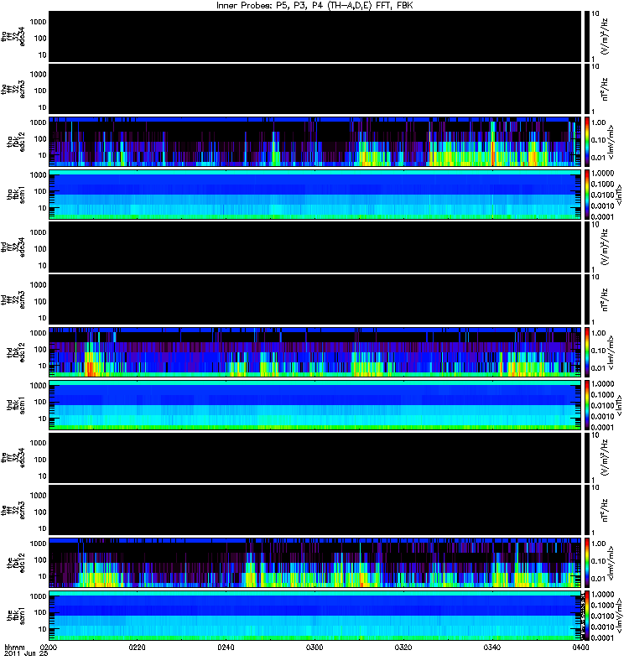The image size is (629, 671).
Task: Click the thd fbk scm1 color bar
Action: [587, 405]
